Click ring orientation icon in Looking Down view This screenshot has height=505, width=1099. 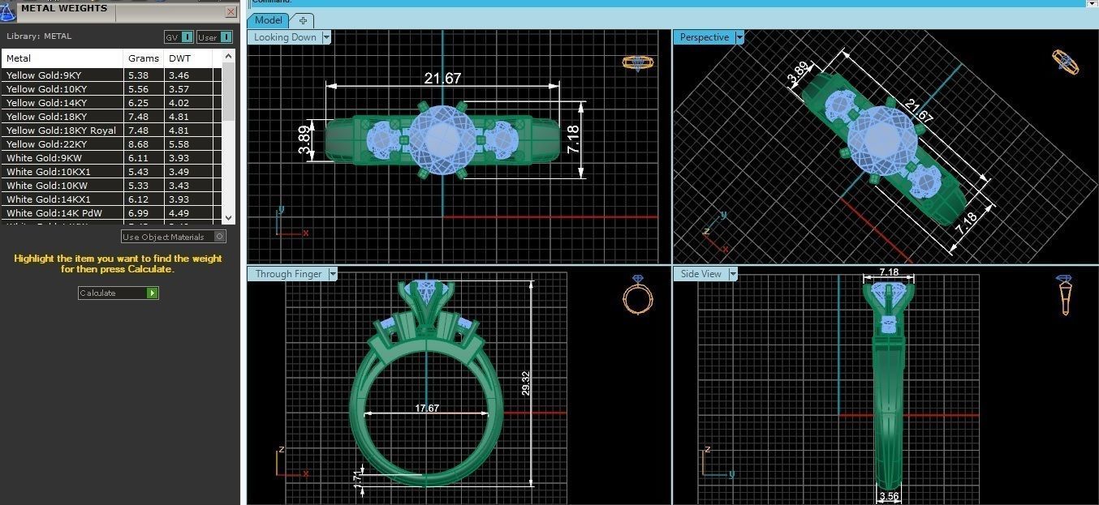pos(638,62)
